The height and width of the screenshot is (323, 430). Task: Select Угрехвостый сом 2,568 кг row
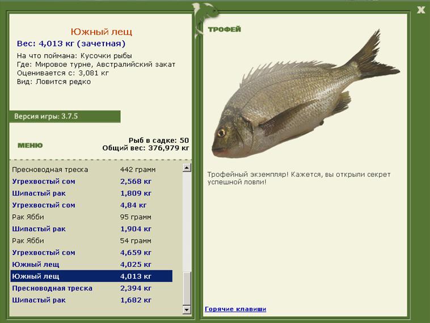91,181
